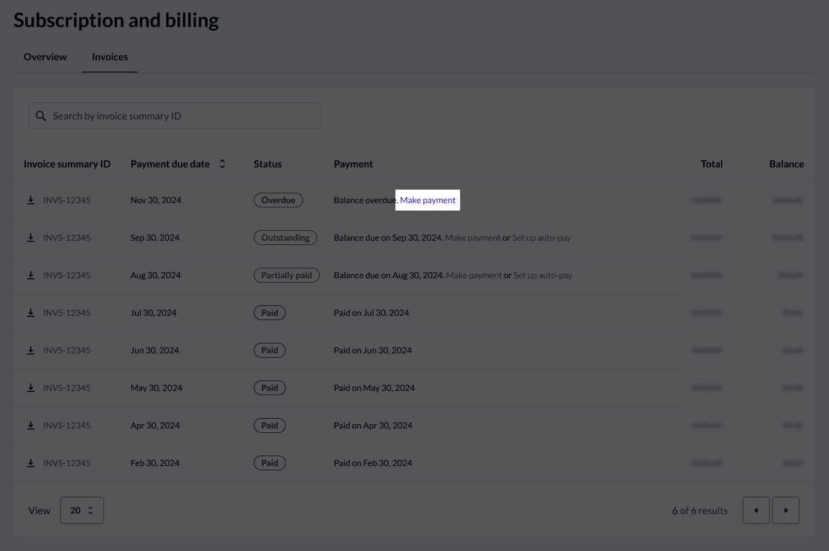
Task: Switch to the Overview tab
Action: (45, 57)
